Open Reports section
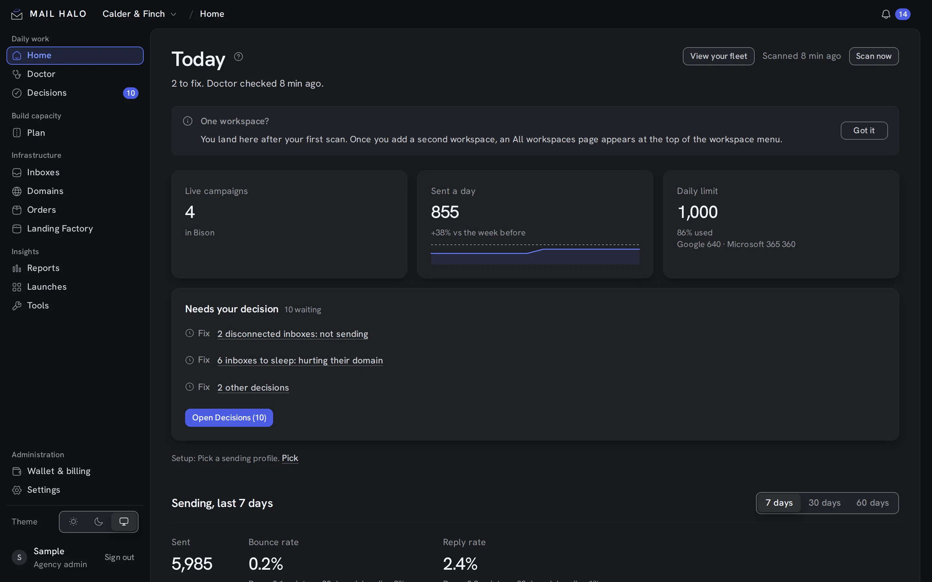Image resolution: width=932 pixels, height=582 pixels. [x=75, y=268]
